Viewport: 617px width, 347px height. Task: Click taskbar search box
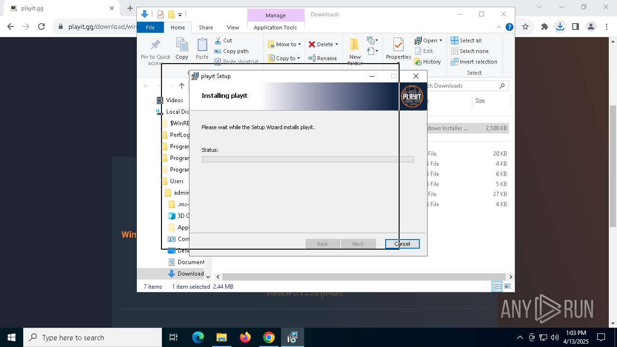(x=93, y=337)
